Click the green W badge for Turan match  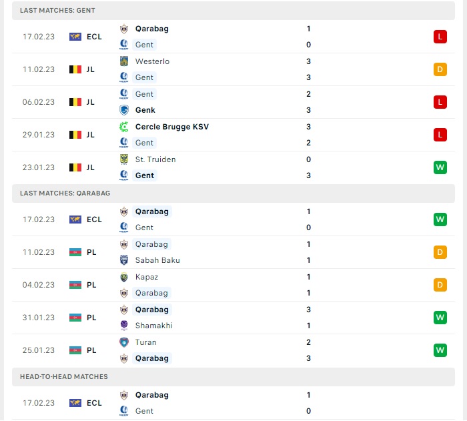440,350
